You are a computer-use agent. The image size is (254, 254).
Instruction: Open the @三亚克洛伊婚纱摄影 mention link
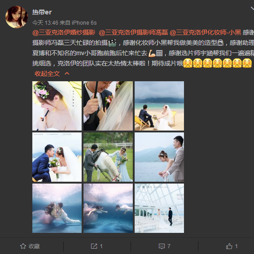coord(64,33)
